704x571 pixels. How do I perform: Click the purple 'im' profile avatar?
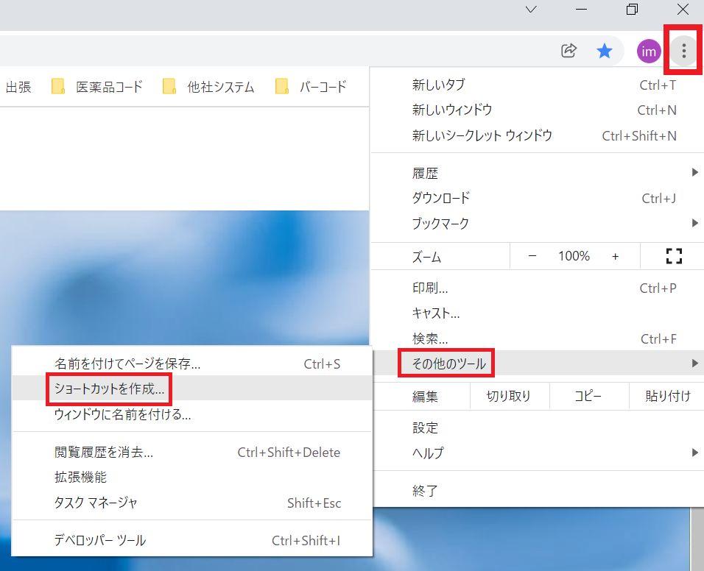coord(648,51)
